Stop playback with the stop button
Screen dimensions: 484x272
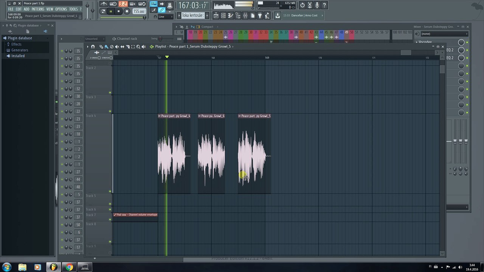click(118, 11)
